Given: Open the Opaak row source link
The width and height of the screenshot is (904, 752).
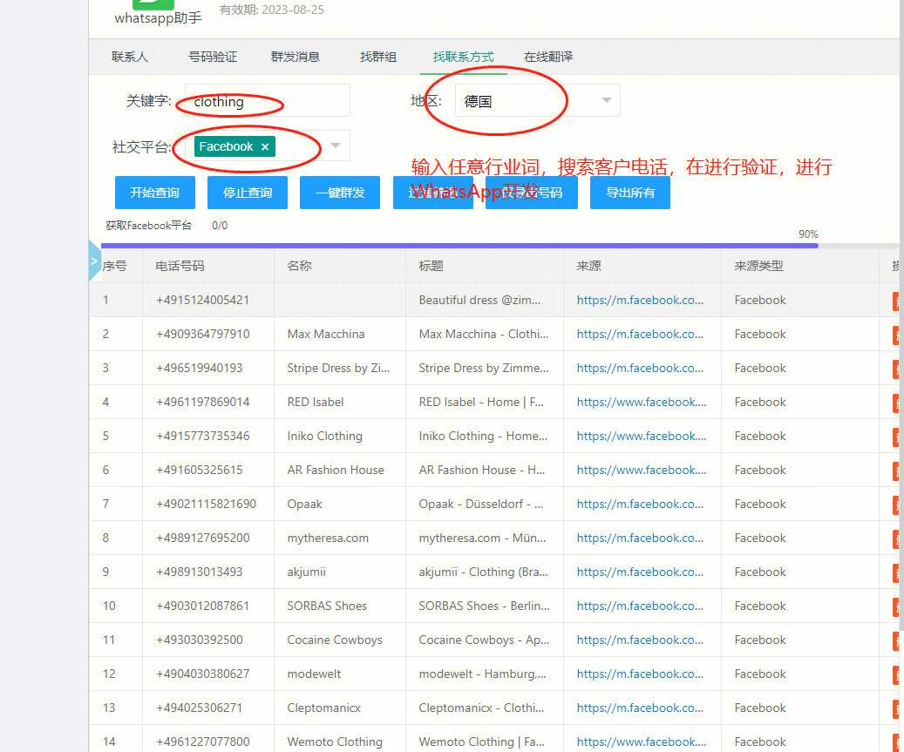Looking at the screenshot, I should 640,505.
